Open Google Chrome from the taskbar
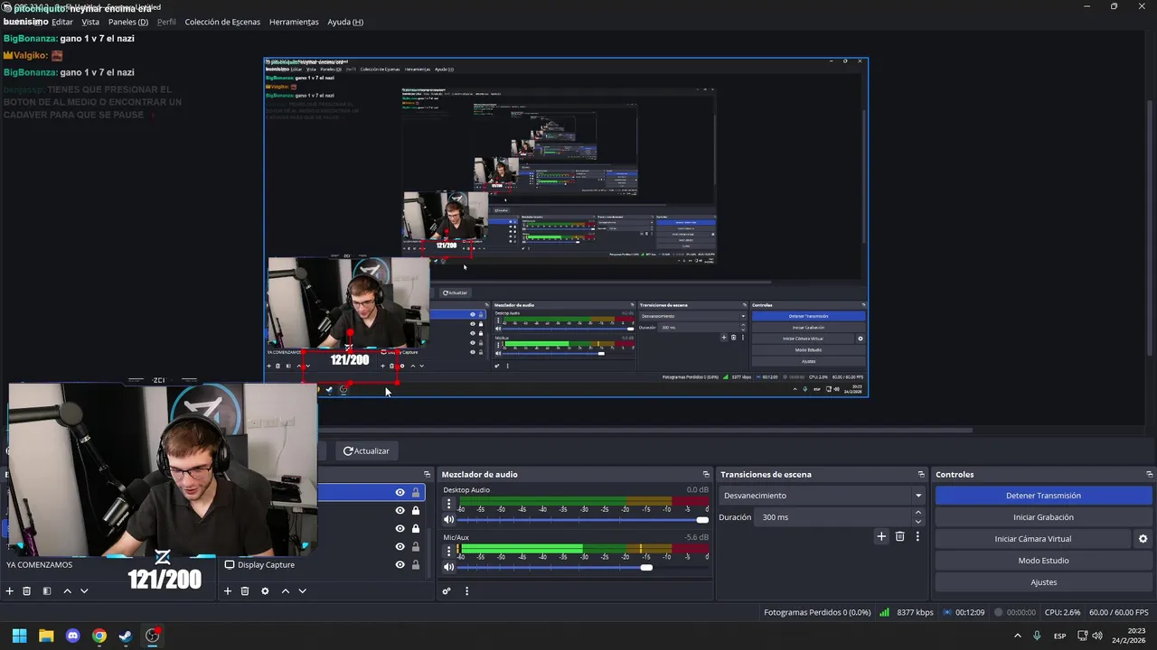The width and height of the screenshot is (1157, 650). click(99, 636)
